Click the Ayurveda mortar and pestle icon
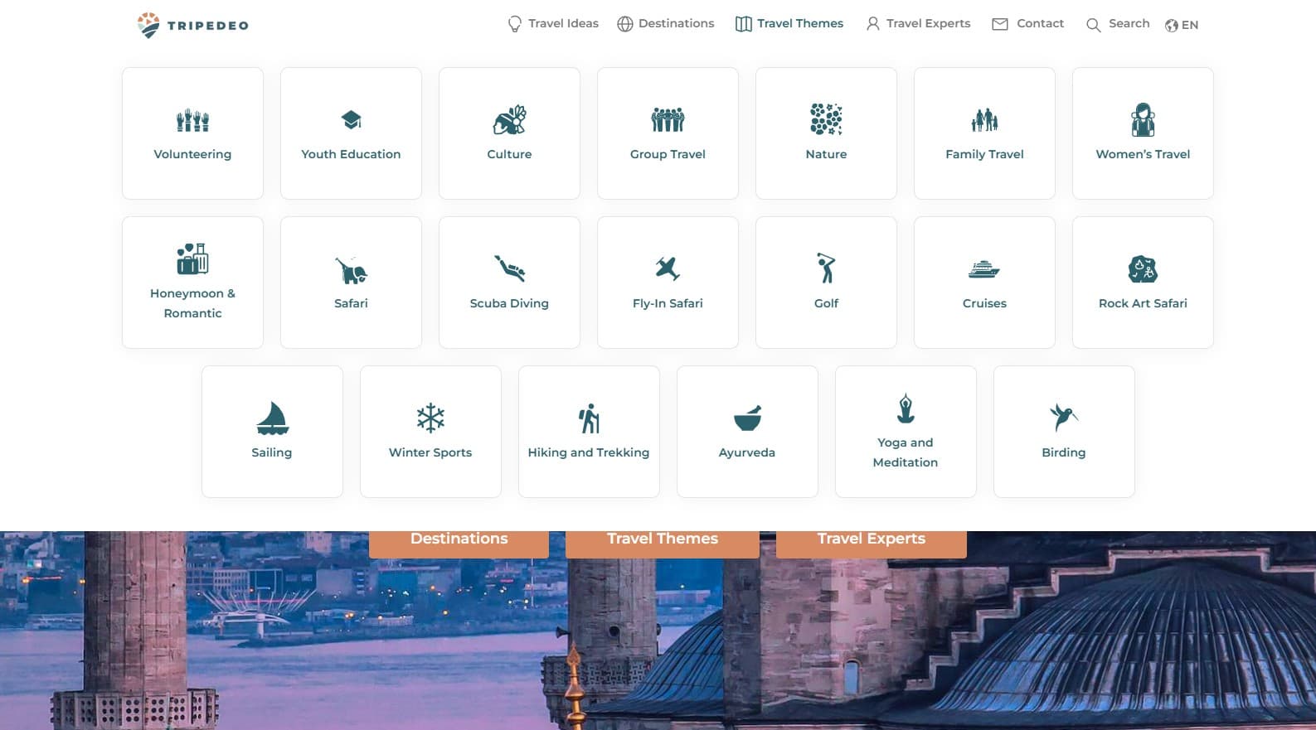Screen dimensions: 1316x730 [747, 418]
